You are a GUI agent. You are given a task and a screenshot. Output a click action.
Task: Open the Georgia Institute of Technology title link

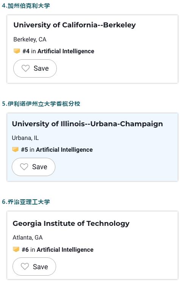[71, 224]
